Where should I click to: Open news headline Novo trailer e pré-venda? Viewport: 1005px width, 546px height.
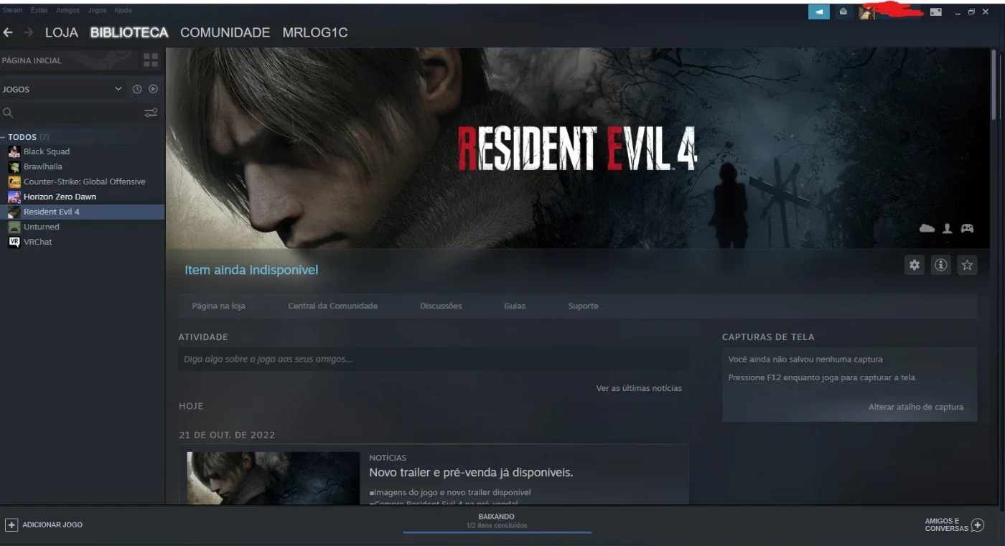471,473
